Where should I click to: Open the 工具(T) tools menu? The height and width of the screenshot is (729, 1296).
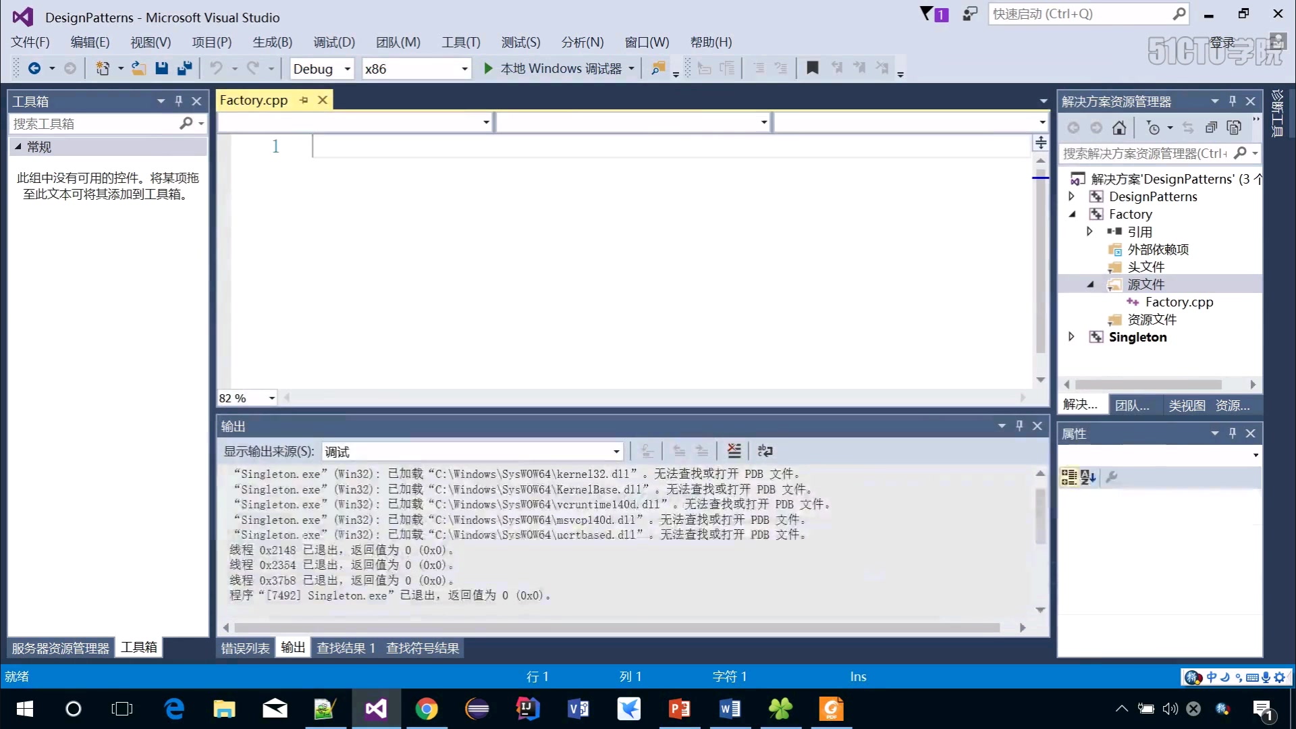tap(461, 43)
